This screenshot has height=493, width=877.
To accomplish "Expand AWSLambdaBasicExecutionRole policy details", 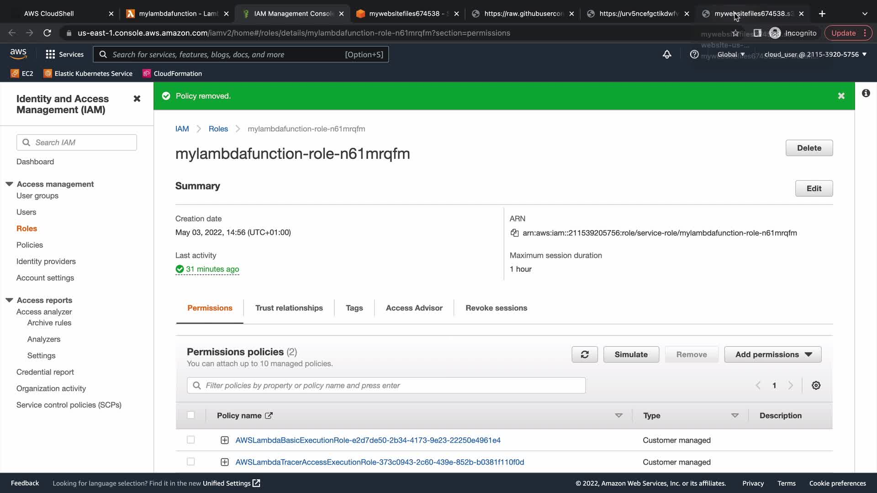I will click(224, 441).
